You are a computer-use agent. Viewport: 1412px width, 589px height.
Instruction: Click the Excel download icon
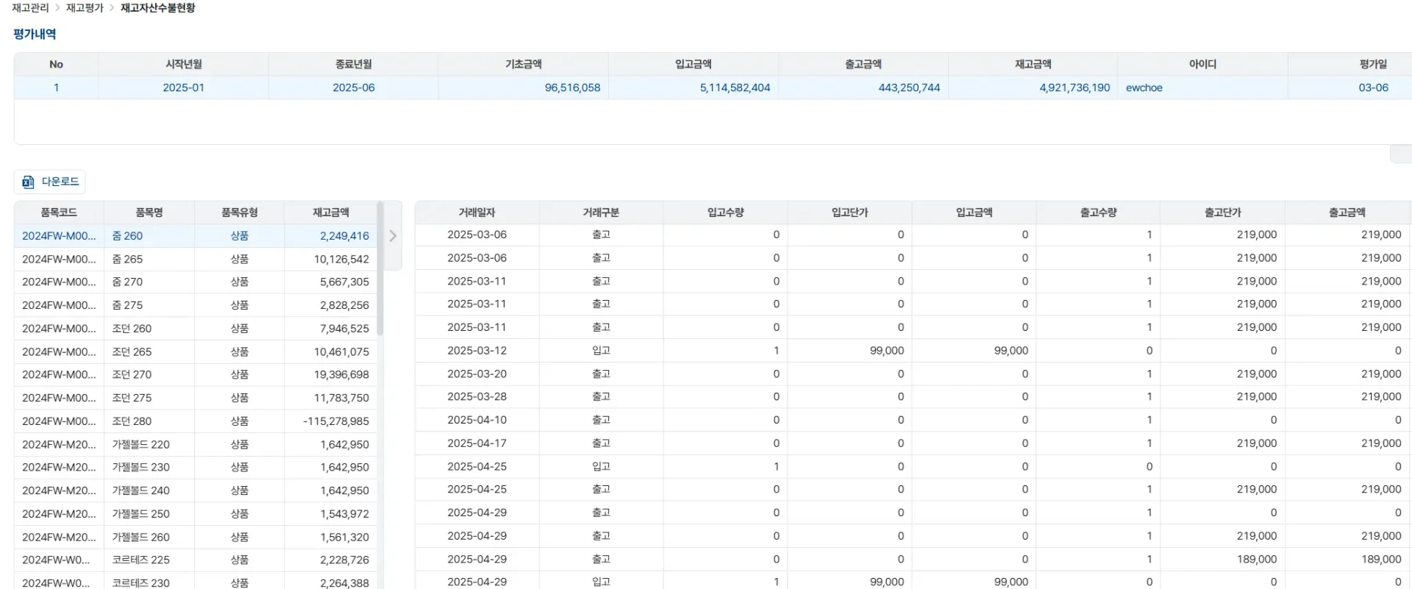pos(28,182)
